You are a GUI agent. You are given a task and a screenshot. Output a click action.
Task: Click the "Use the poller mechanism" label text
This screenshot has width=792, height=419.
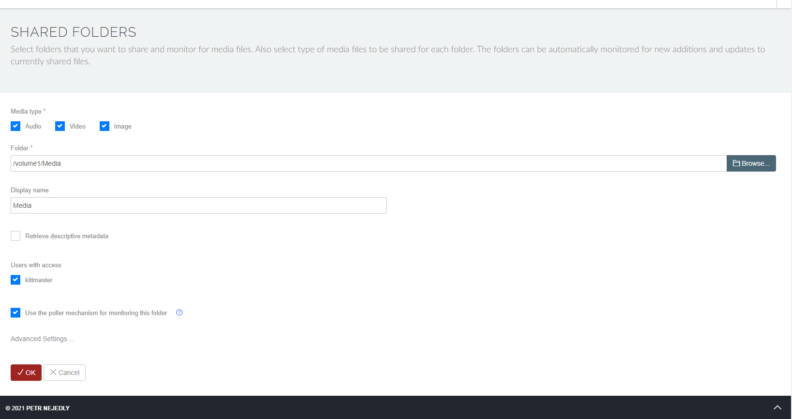coord(96,313)
